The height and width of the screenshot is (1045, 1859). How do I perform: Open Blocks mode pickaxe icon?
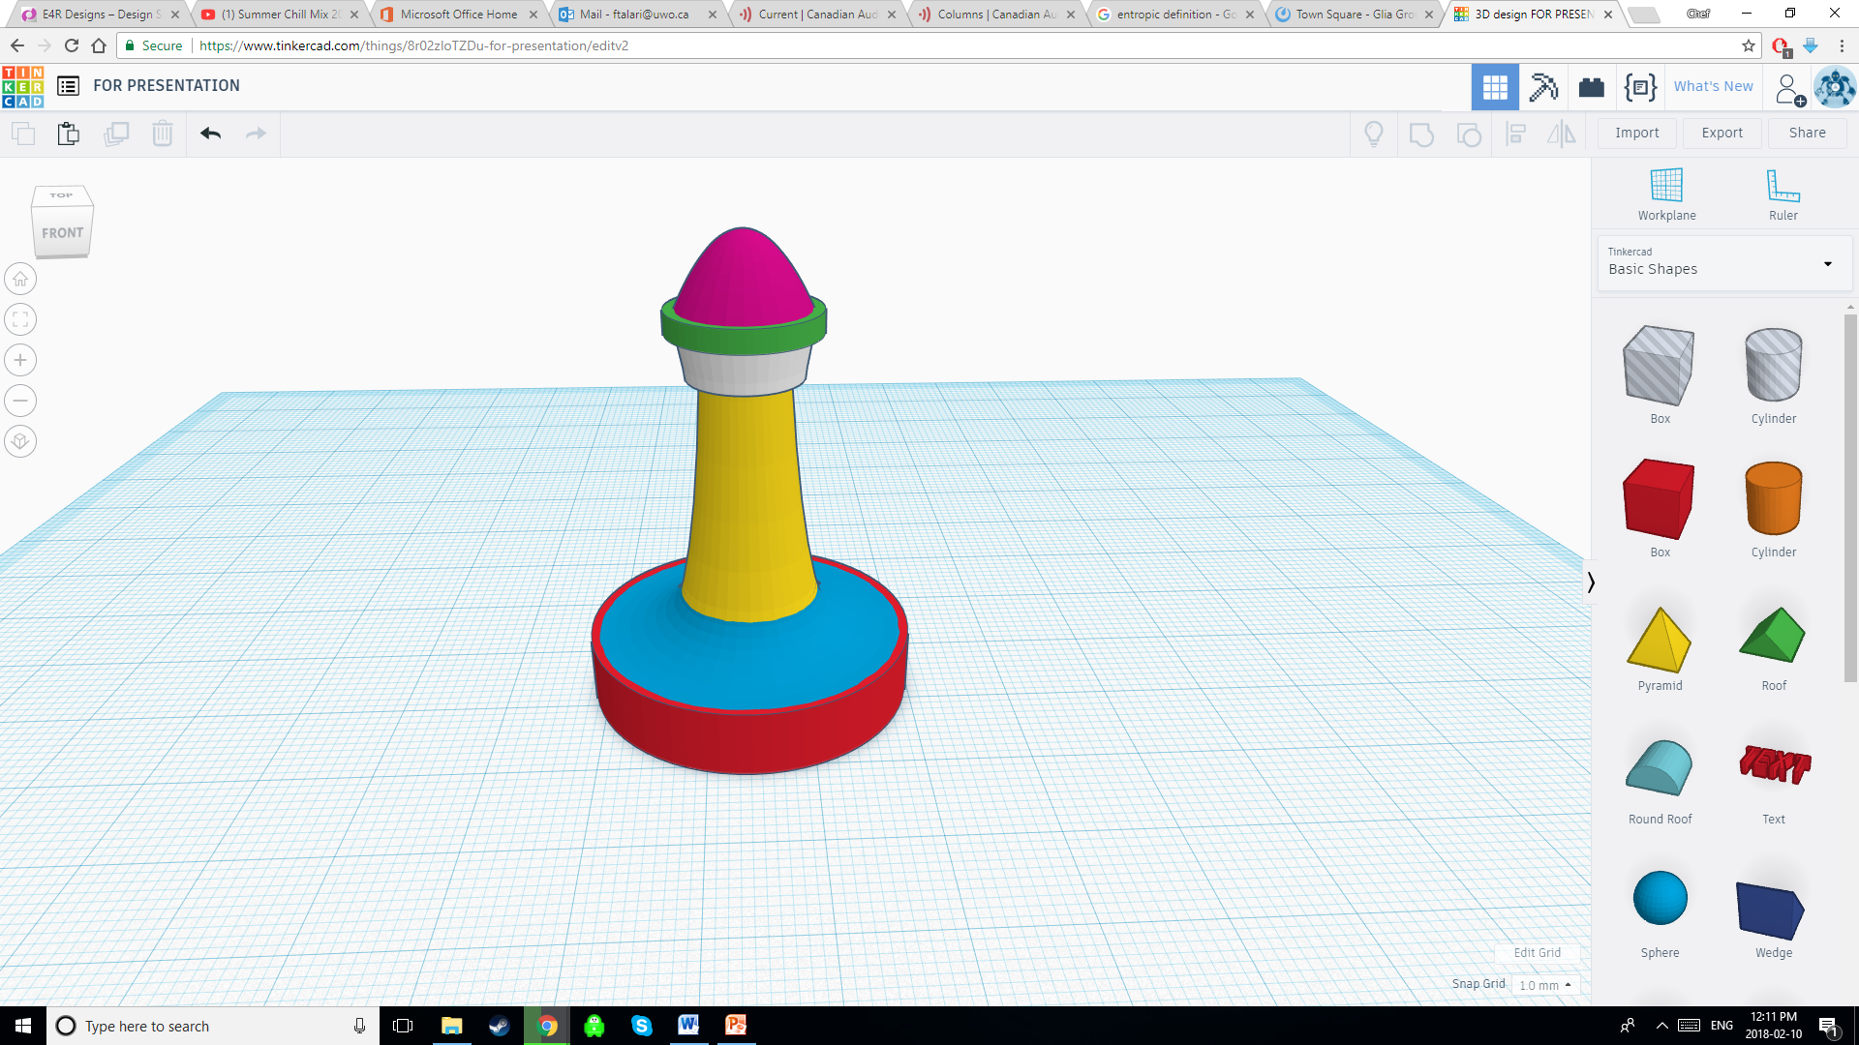pyautogui.click(x=1543, y=87)
